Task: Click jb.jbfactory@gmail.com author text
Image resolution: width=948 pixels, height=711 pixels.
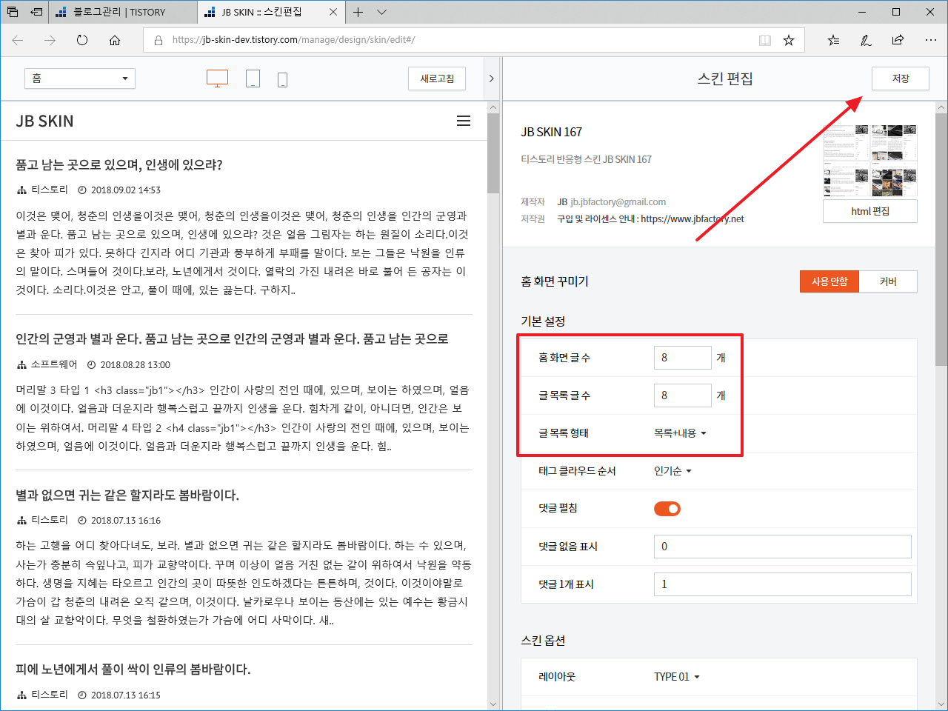Action: [x=618, y=201]
